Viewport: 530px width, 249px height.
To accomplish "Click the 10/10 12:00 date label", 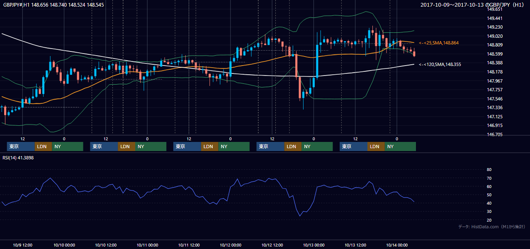I will [106, 245].
